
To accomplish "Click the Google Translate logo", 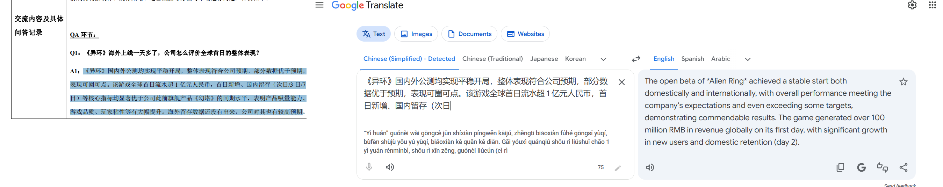I will point(367,5).
